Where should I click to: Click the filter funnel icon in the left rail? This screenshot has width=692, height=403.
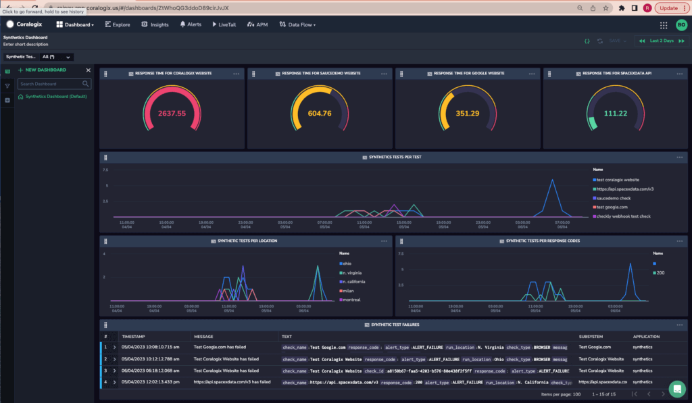click(x=7, y=86)
